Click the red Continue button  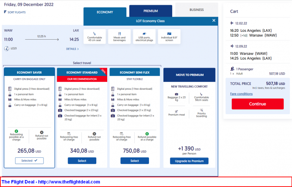[x=258, y=104]
